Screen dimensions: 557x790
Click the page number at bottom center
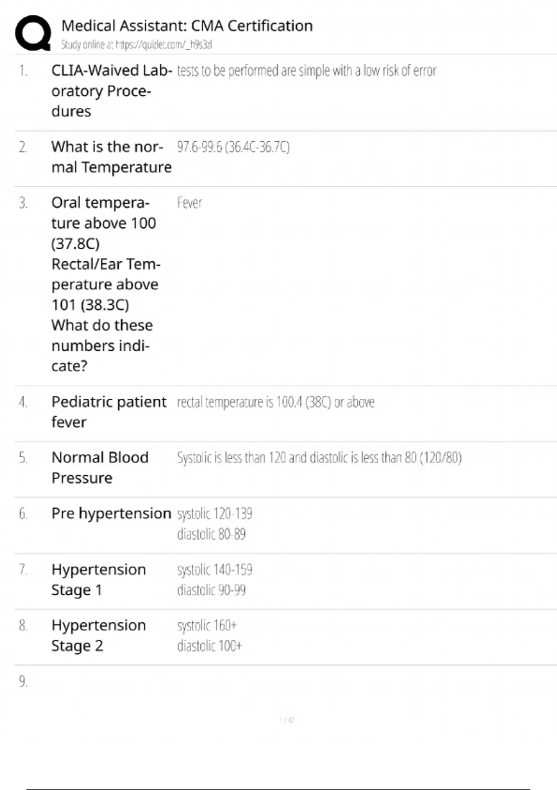tap(287, 720)
